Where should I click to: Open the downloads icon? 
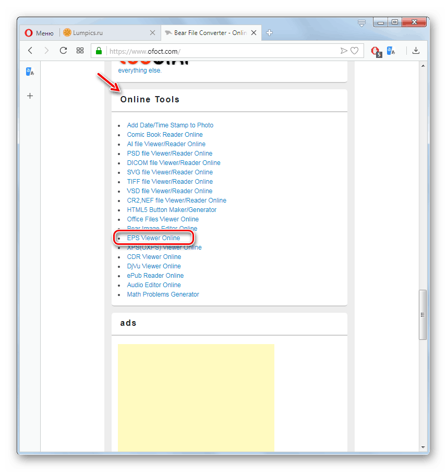point(416,51)
